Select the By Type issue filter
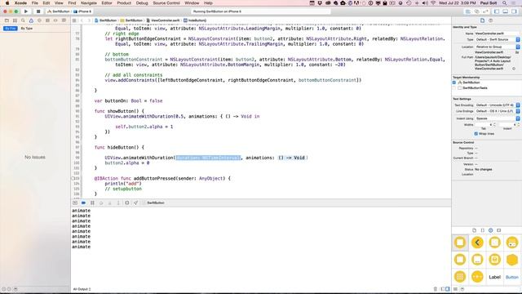 coord(27,29)
